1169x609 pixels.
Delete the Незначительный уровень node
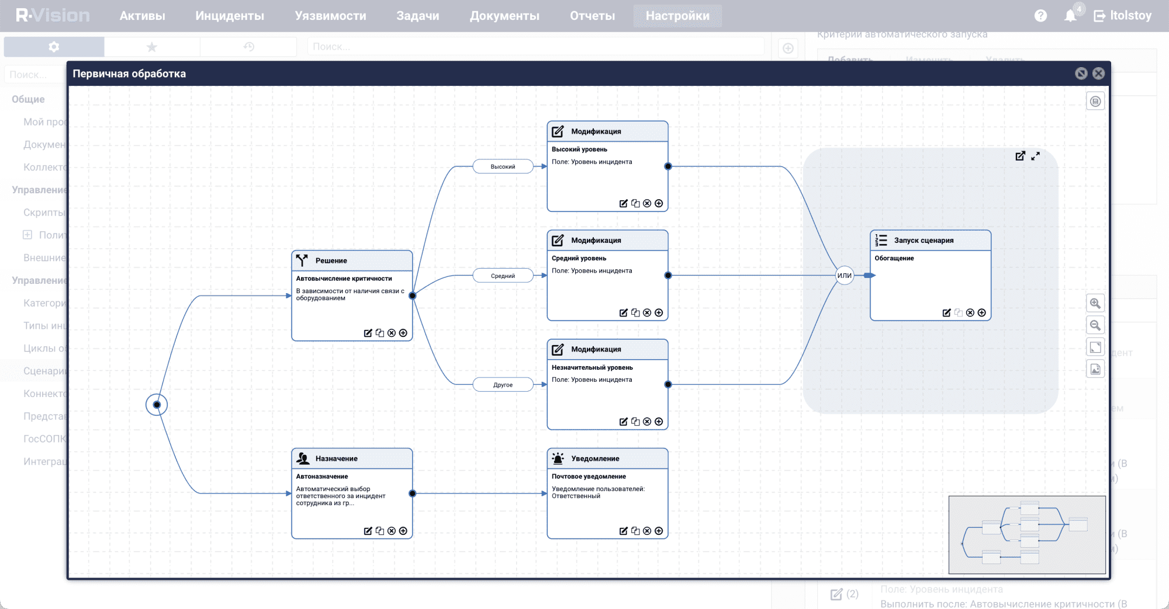point(647,422)
